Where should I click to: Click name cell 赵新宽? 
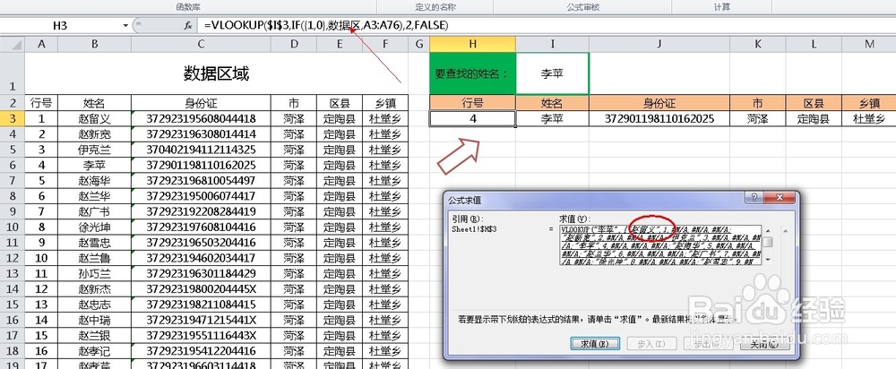94,134
